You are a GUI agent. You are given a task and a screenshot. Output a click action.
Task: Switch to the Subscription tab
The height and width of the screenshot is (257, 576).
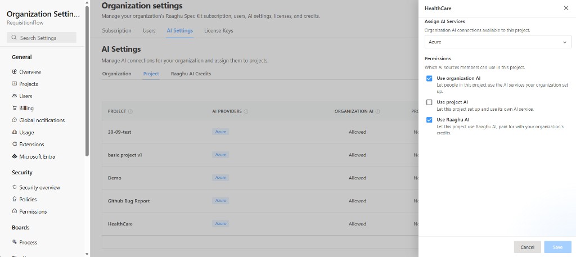coord(116,31)
